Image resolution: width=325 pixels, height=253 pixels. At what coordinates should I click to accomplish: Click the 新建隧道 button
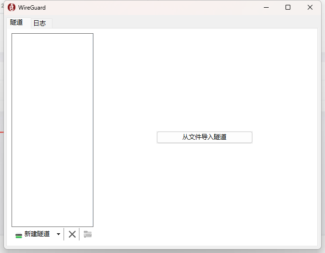[x=33, y=234]
